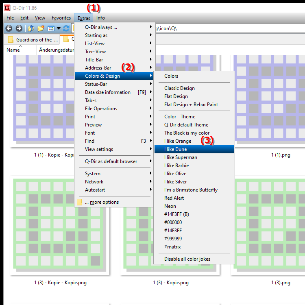305x305 pixels.
Task: Click the blue refresh icon
Action: [x=66, y=28]
